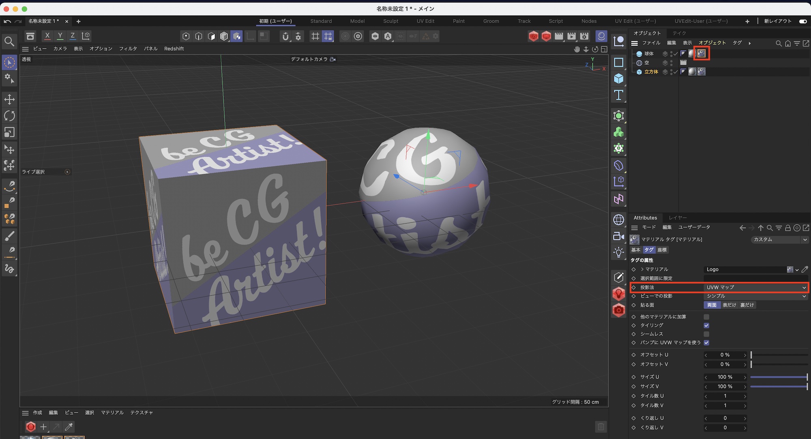
Task: Select 'Front only' side button
Action: (729, 305)
